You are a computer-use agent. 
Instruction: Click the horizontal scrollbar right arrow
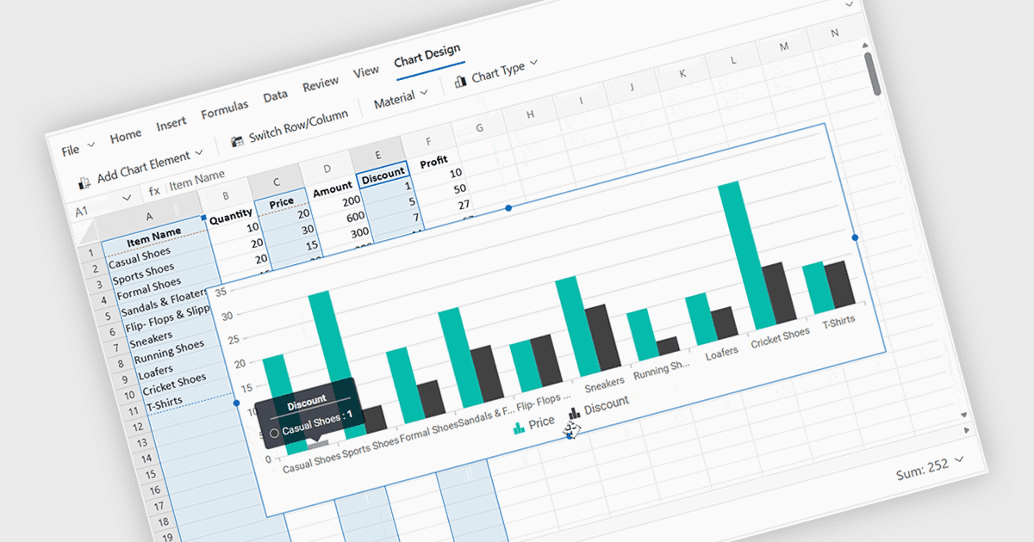(967, 429)
